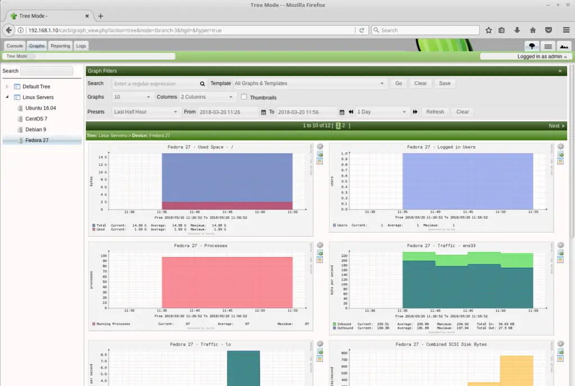The image size is (575, 386).
Task: Click Clear button next to Go
Action: tap(420, 83)
